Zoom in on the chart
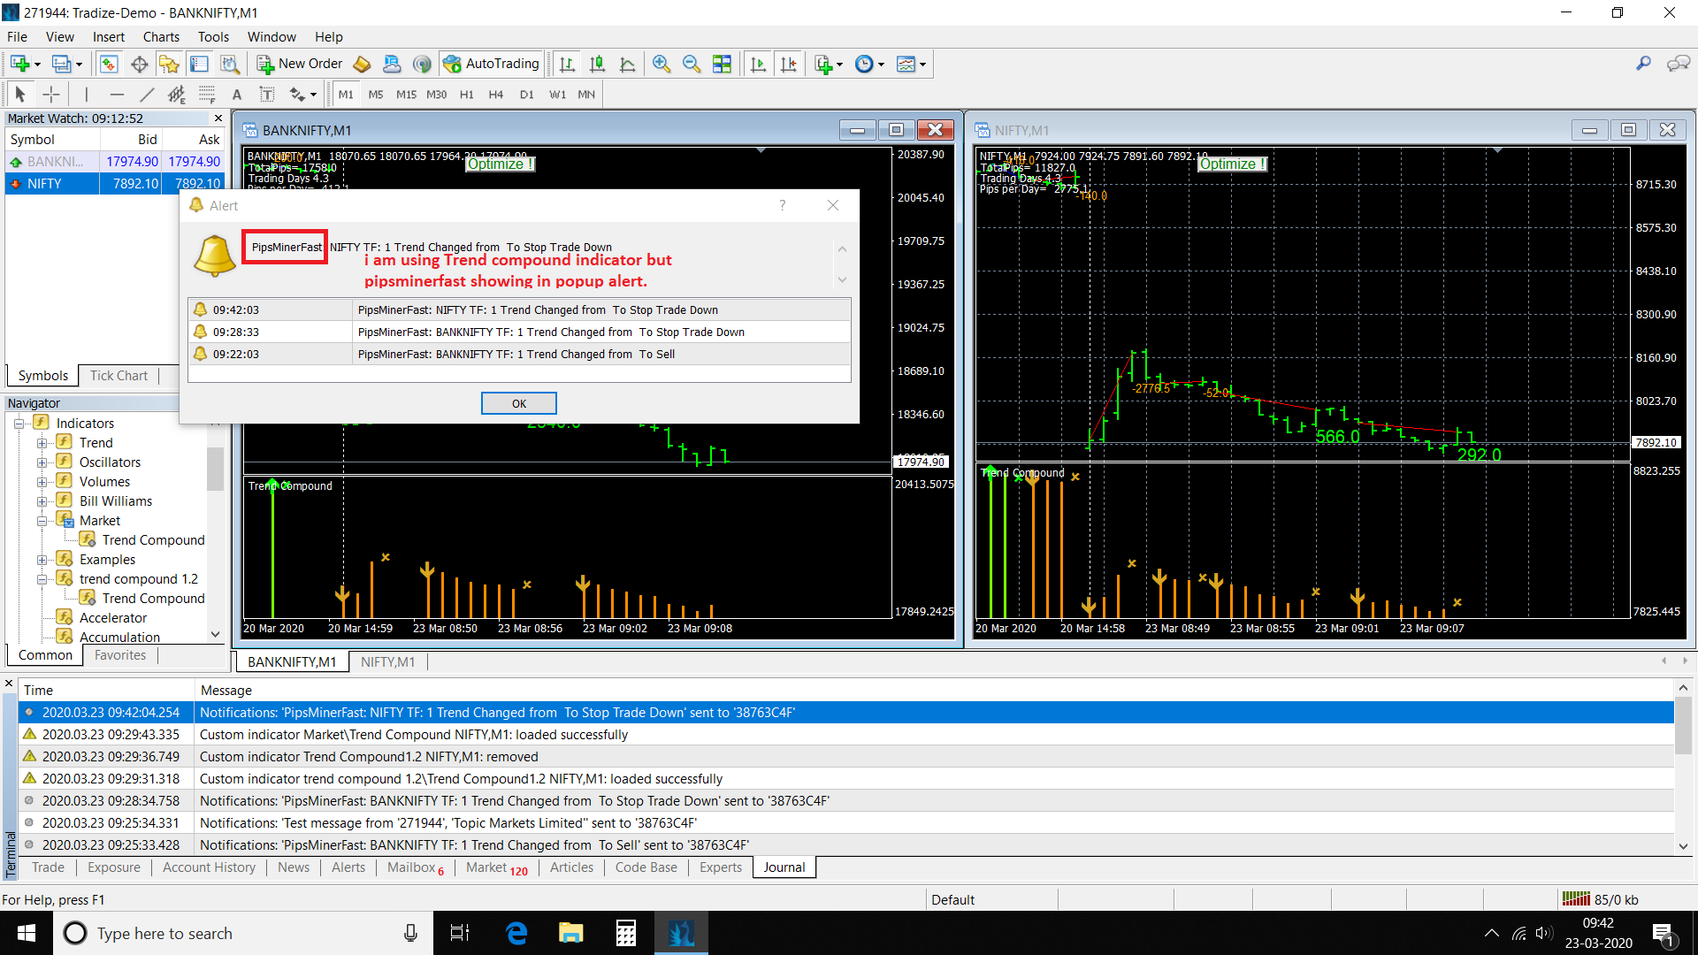The image size is (1698, 955). (661, 64)
